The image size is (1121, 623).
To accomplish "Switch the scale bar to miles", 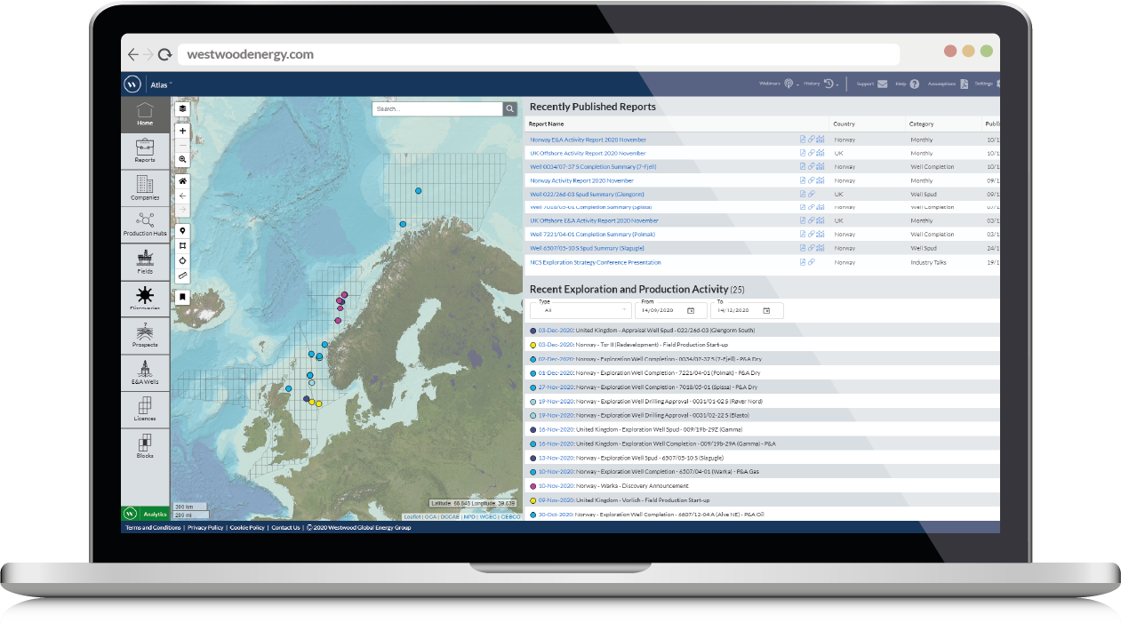I will [x=185, y=515].
